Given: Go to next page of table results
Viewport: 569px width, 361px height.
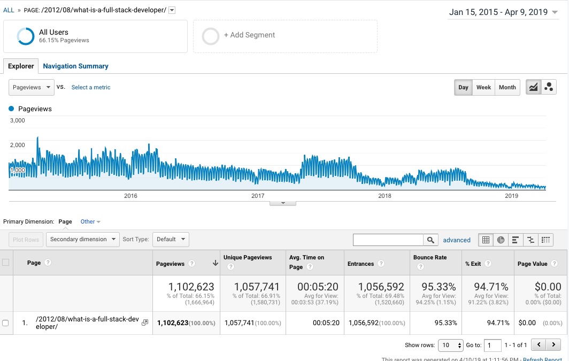Looking at the screenshot, I should 553,345.
